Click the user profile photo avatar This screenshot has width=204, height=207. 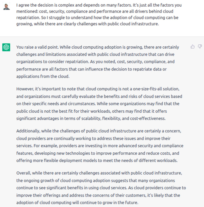pyautogui.click(x=6, y=7)
